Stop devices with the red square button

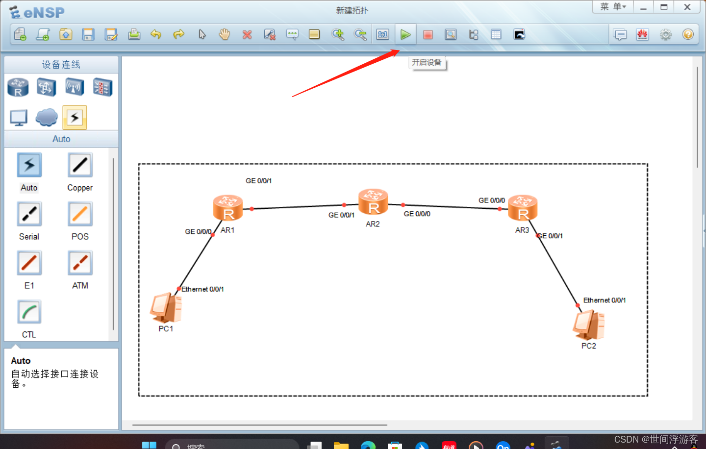point(428,34)
